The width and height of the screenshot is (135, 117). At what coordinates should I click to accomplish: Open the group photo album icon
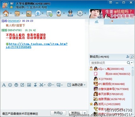29,14
